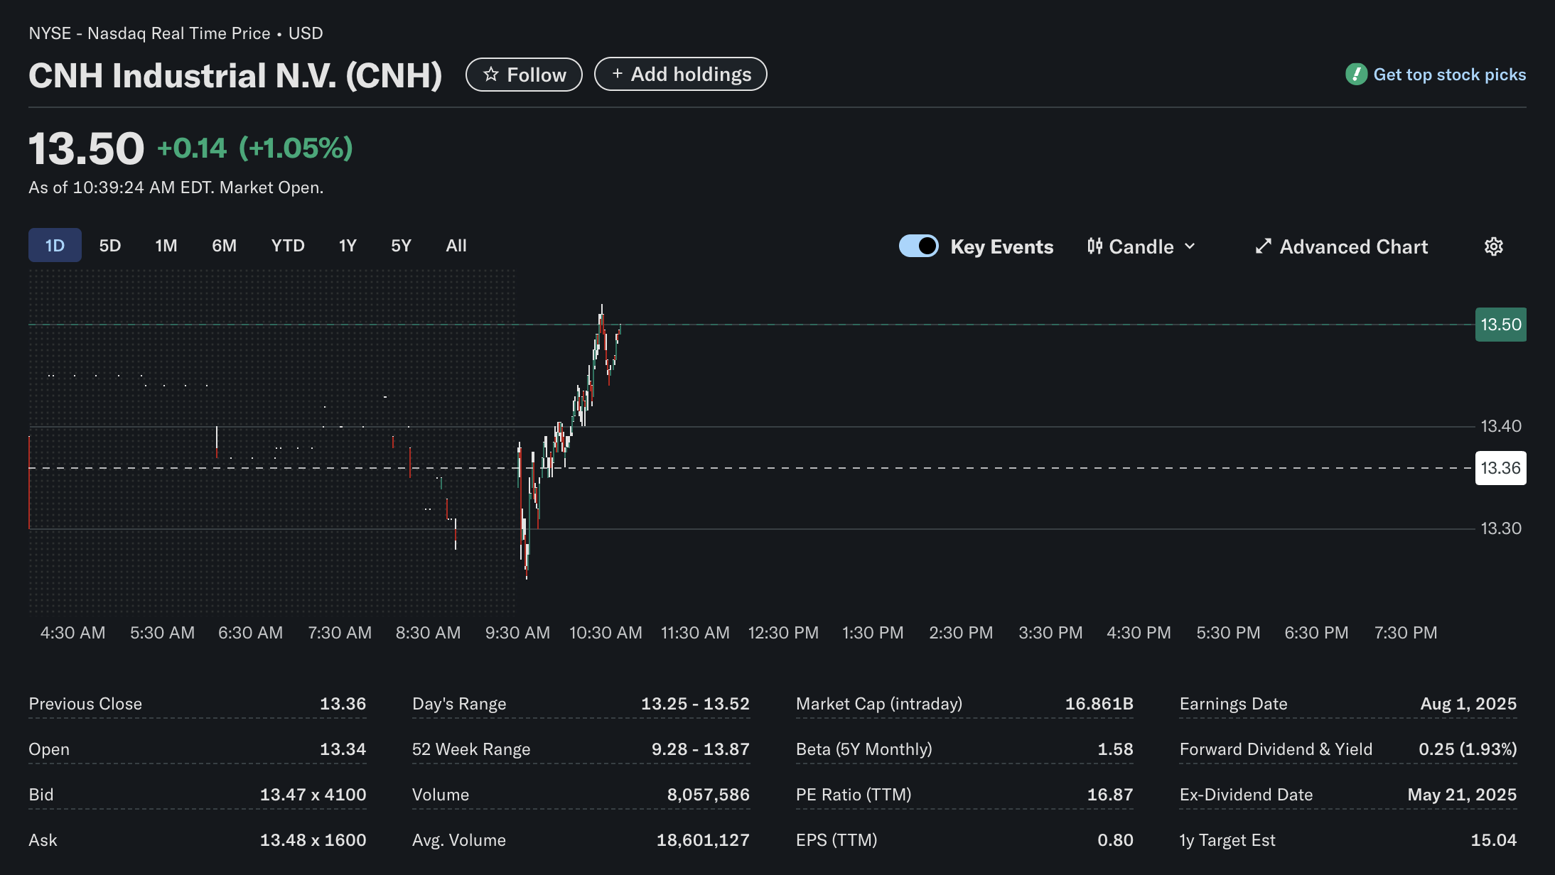This screenshot has height=875, width=1555.
Task: Switch to the 1M range tab
Action: click(x=166, y=246)
